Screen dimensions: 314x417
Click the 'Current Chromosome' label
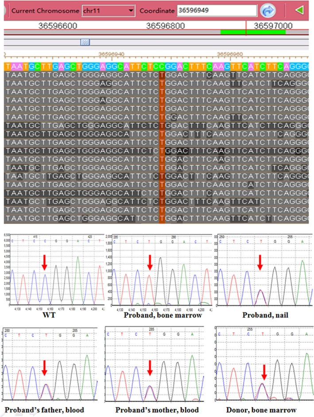point(45,11)
